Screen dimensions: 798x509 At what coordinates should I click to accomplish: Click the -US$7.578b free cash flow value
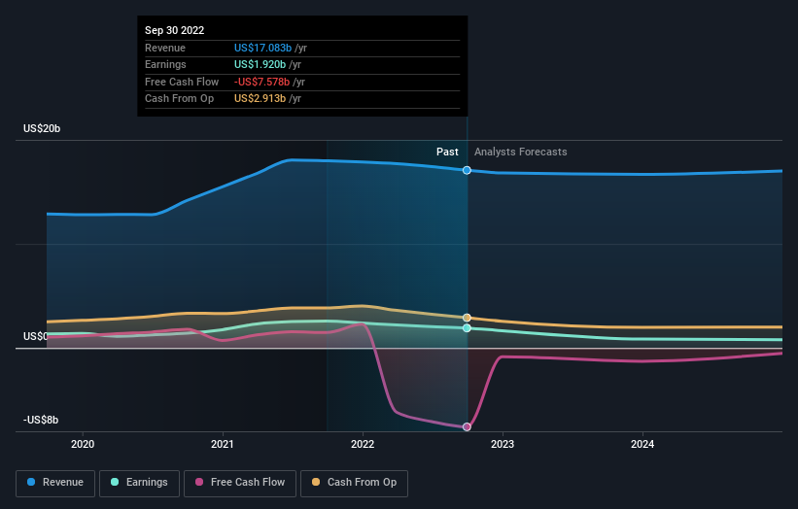click(261, 82)
